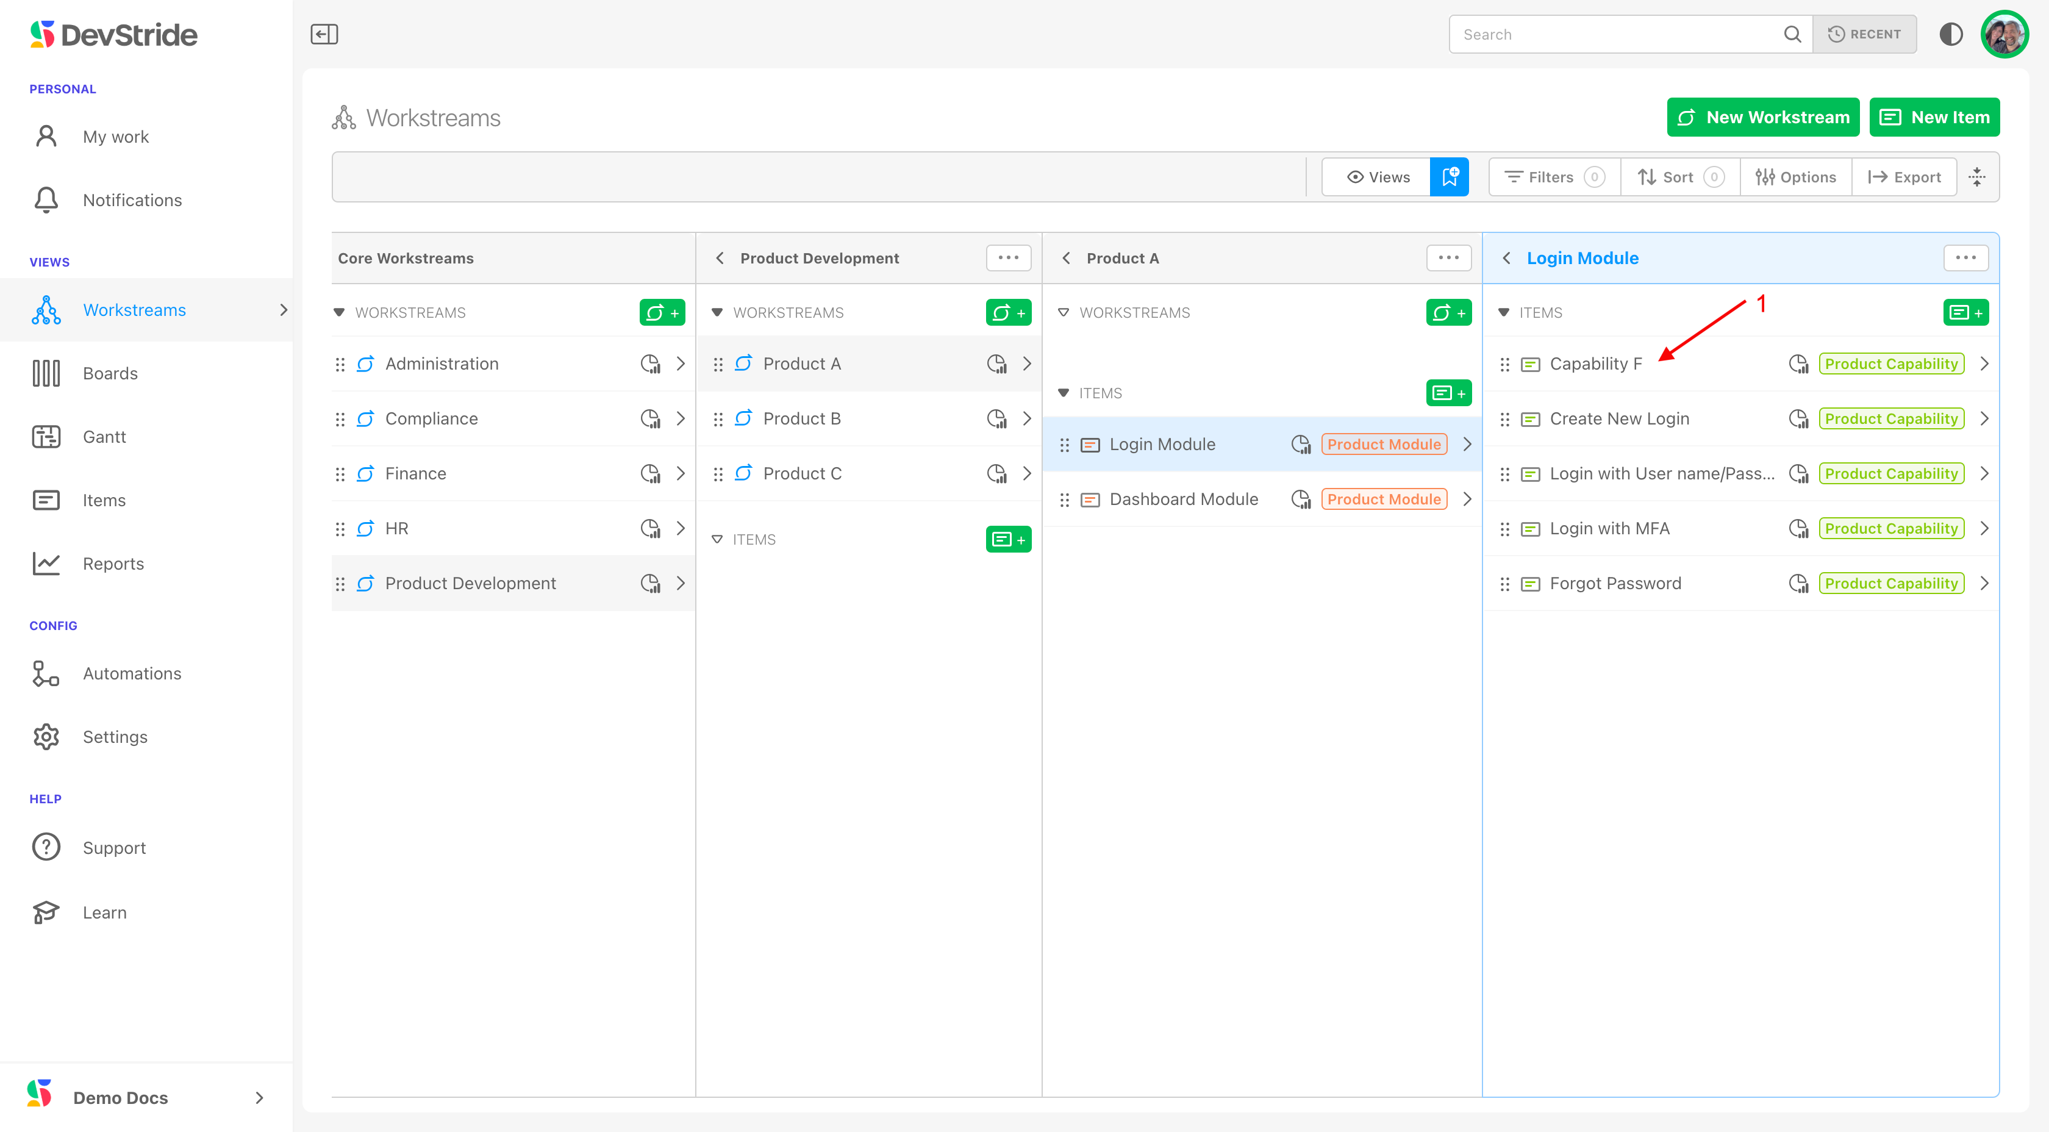
Task: Collapse the sidebar using the panel icon
Action: coord(324,34)
